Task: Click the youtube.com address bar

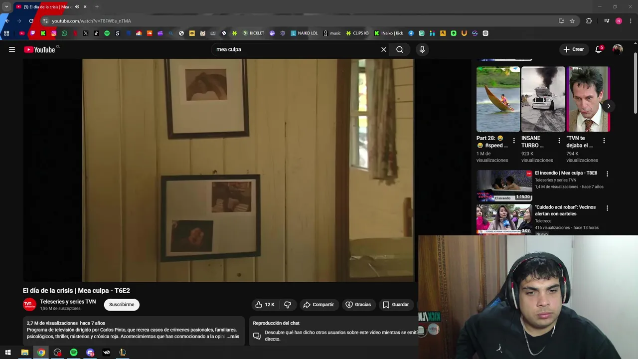Action: 299,21
